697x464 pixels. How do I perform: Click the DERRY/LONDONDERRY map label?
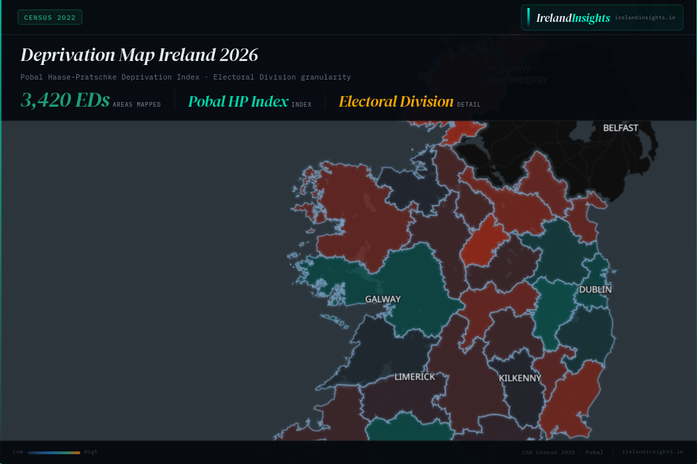pos(515,75)
